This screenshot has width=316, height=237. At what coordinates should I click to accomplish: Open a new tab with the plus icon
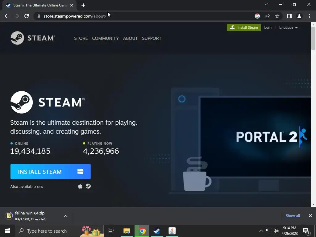83,5
